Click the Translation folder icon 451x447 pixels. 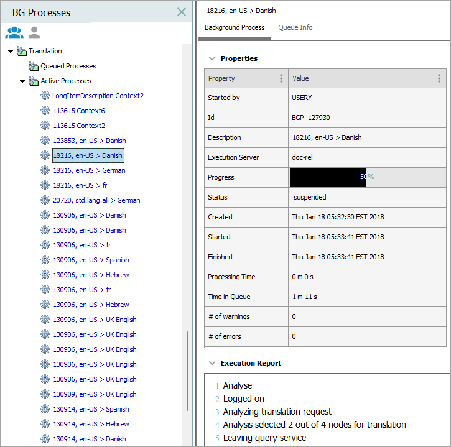[22, 51]
